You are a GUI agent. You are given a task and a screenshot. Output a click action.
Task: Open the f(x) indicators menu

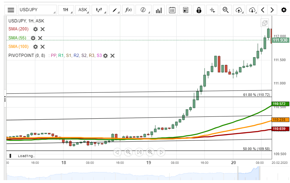coord(128,10)
